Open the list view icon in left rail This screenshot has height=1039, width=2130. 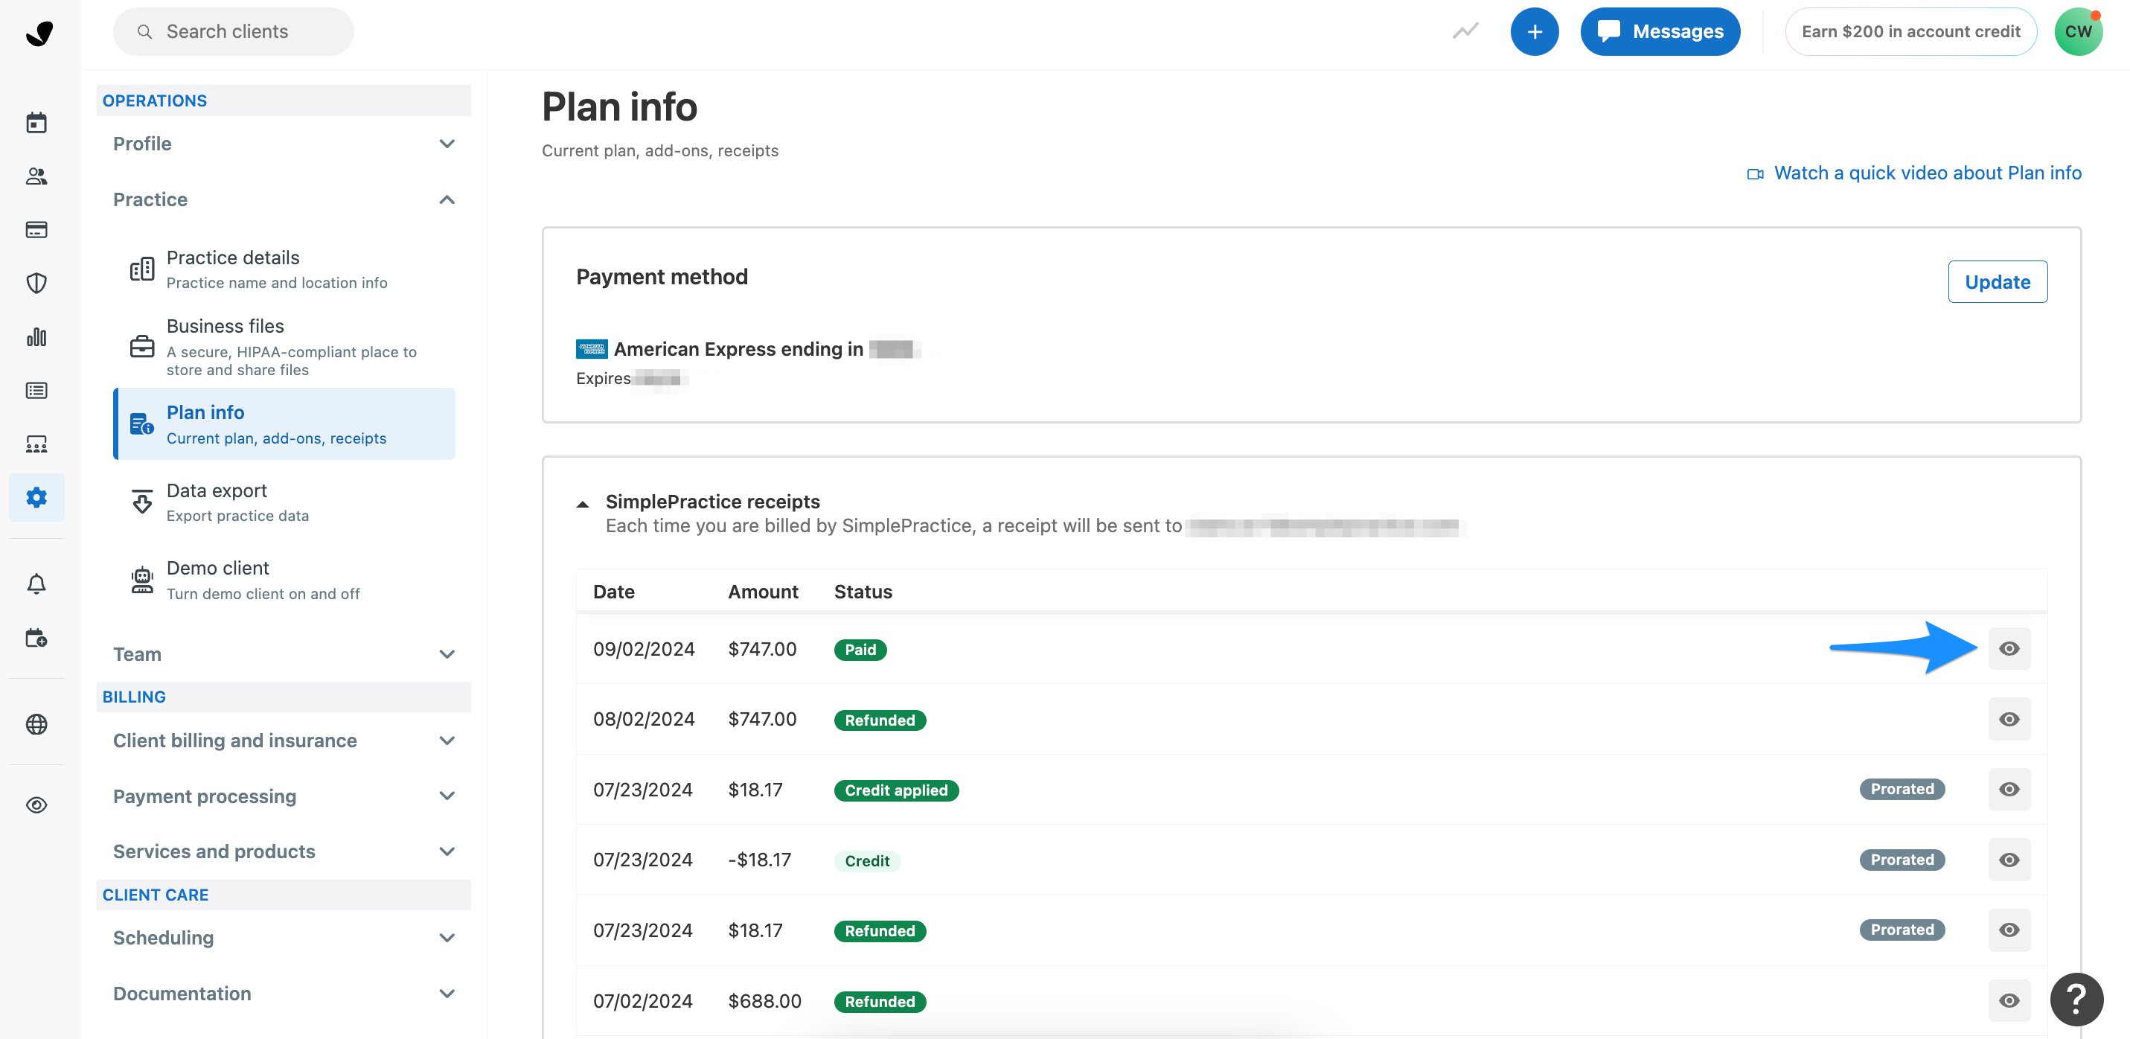pos(36,391)
